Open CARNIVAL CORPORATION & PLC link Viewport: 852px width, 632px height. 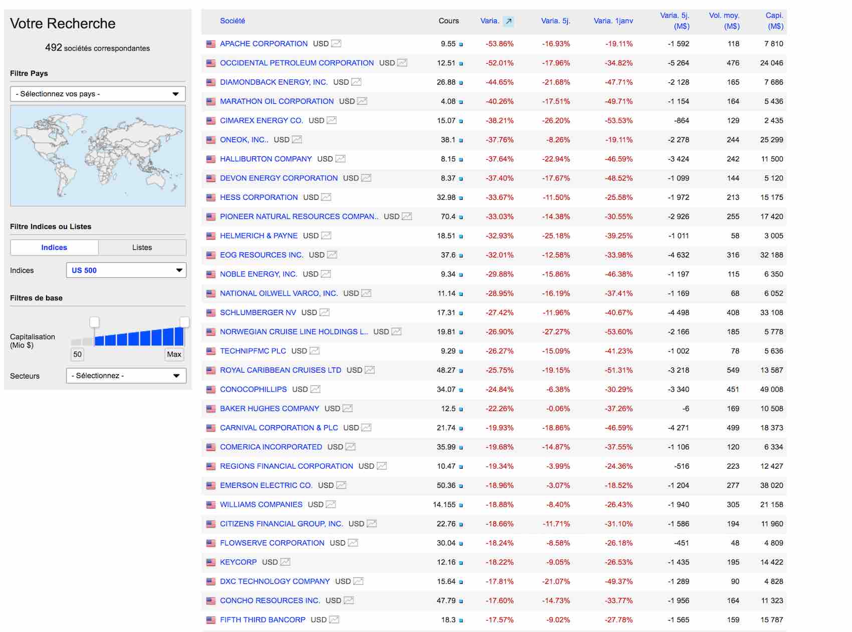pos(279,428)
